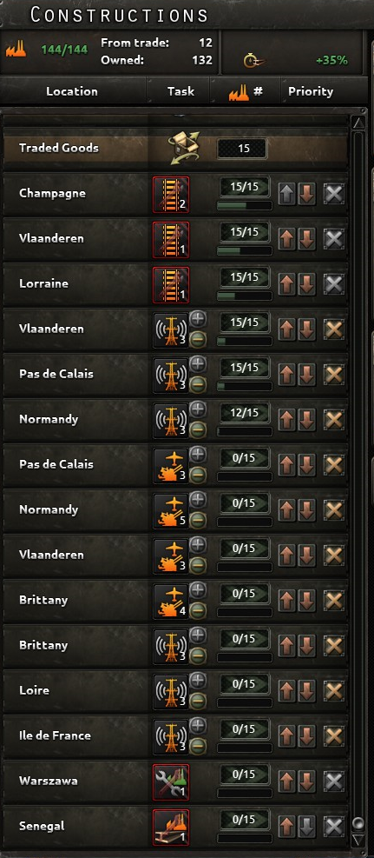
Task: Cancel the Lorraine railway construction
Action: [333, 284]
